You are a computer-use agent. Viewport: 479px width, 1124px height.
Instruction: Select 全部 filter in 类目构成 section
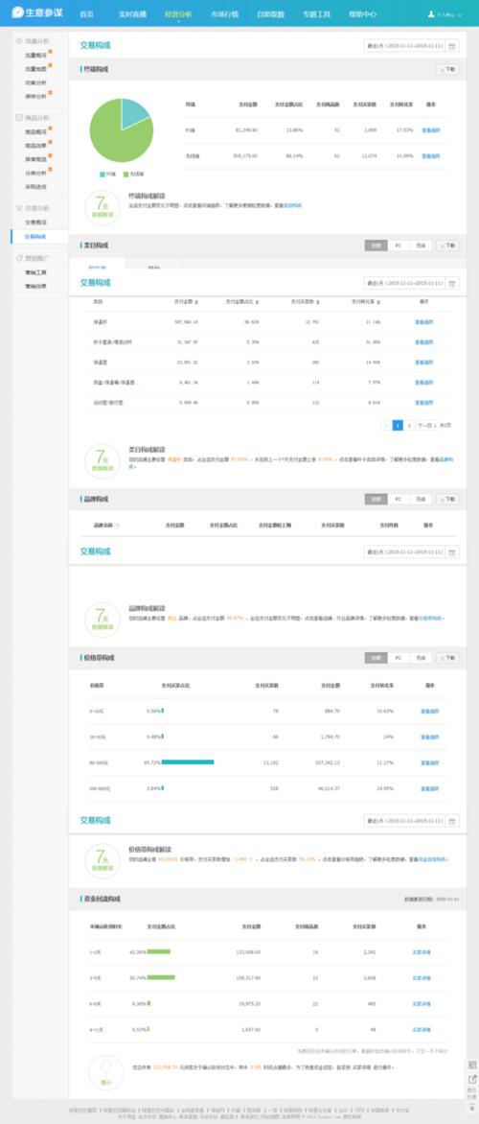[x=376, y=246]
